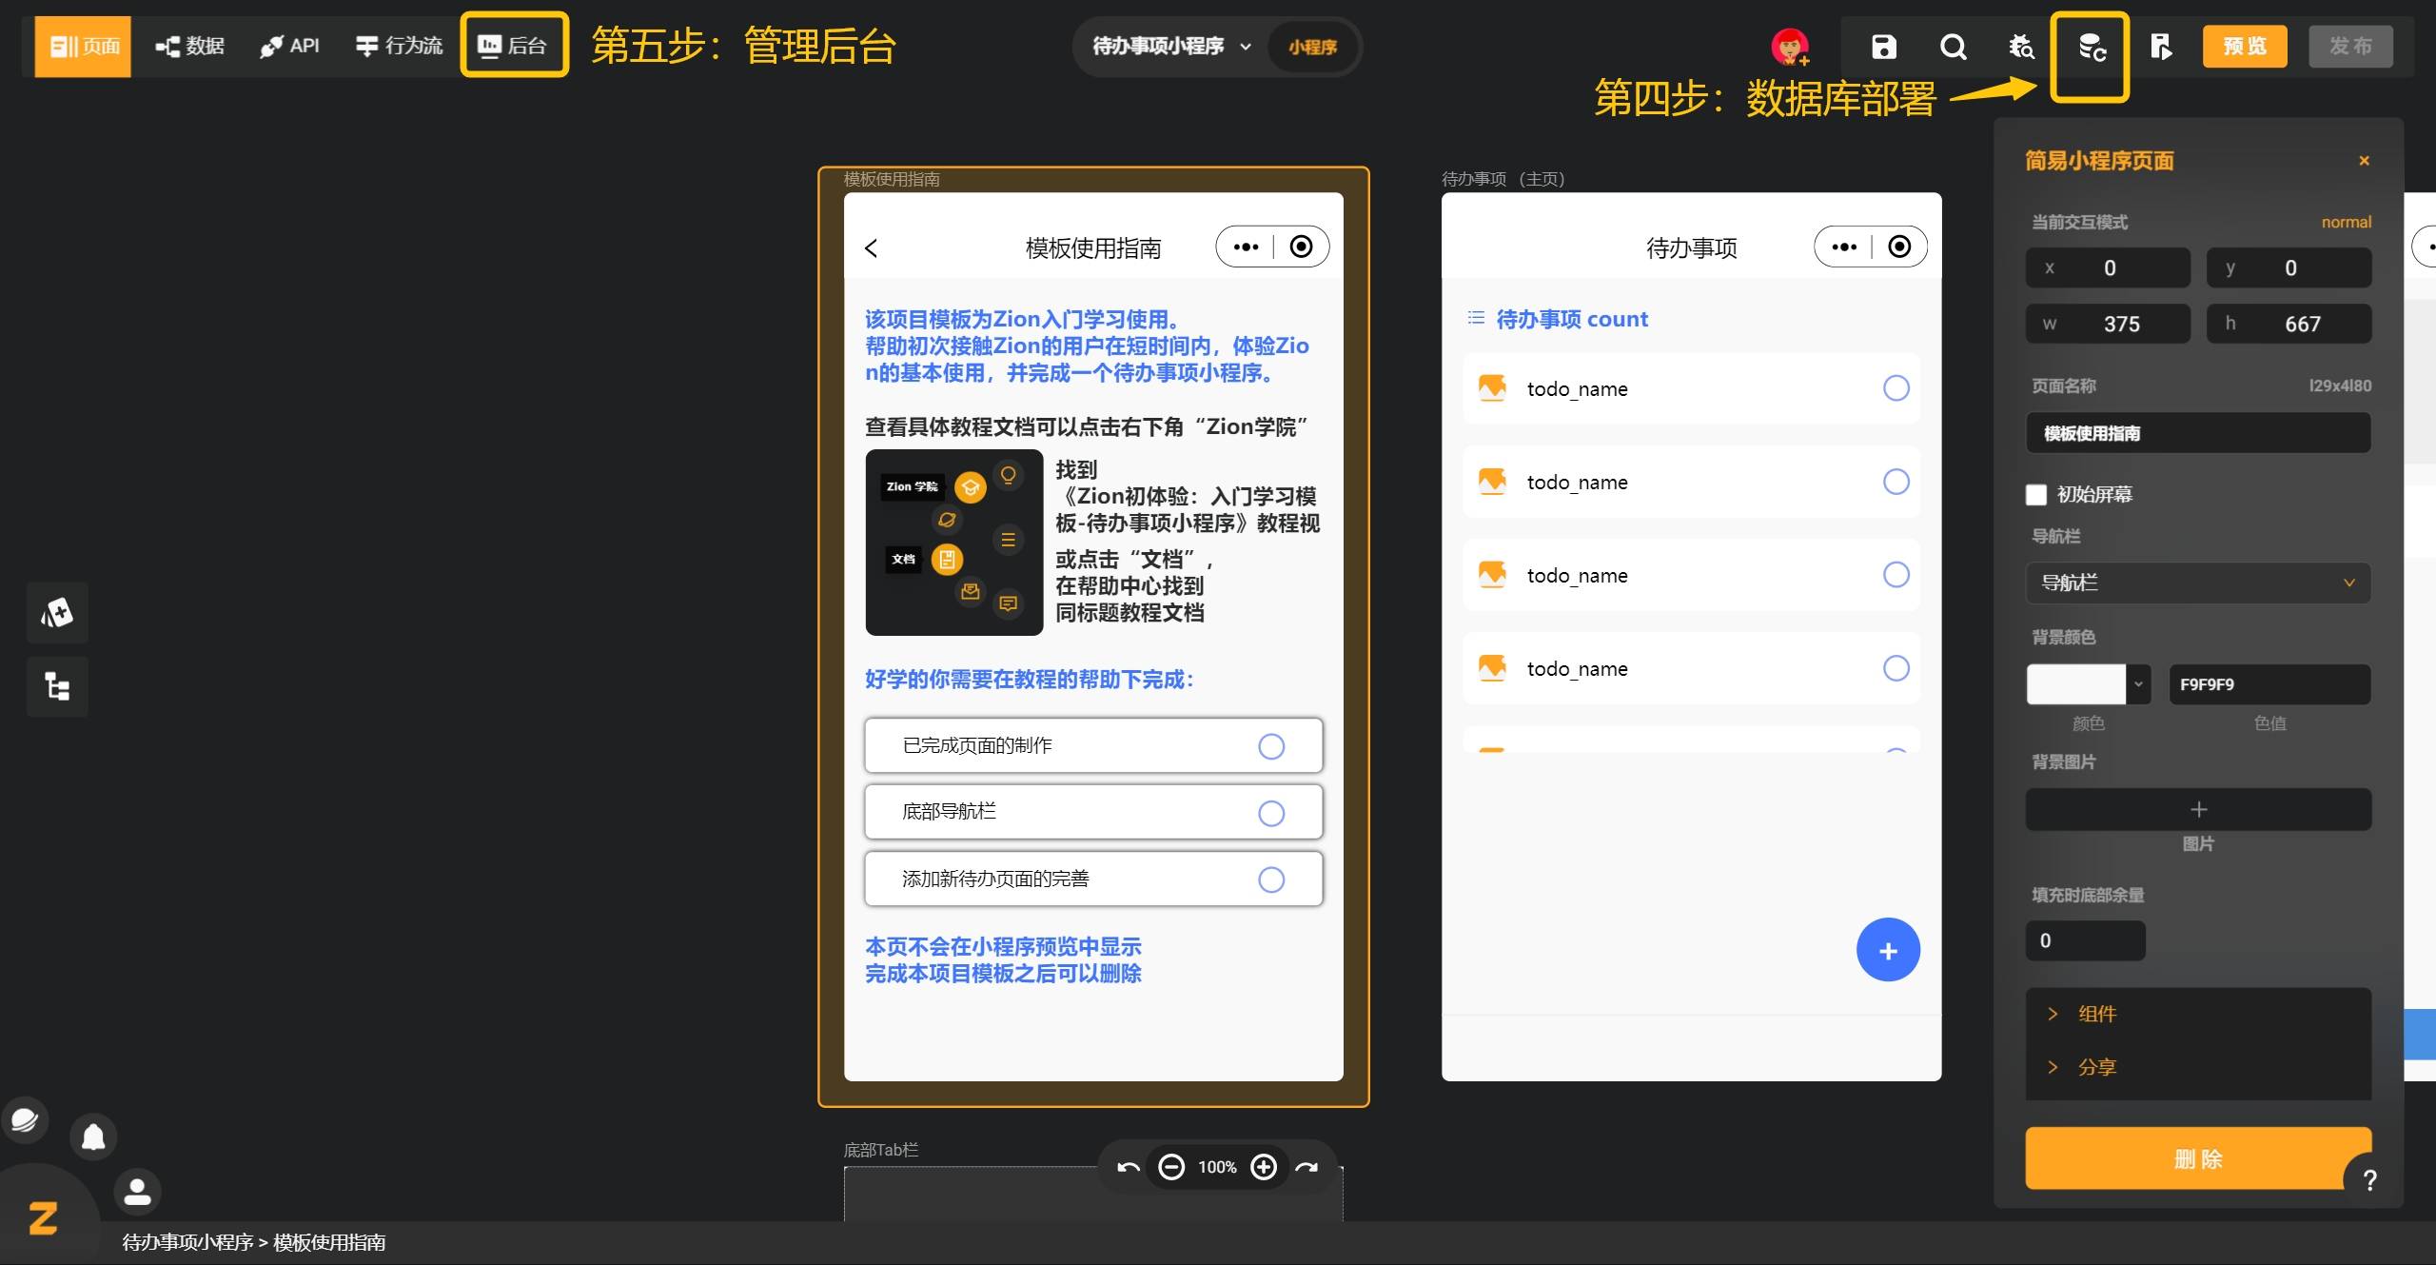Edit the y position field
The height and width of the screenshot is (1265, 2436).
(2289, 267)
